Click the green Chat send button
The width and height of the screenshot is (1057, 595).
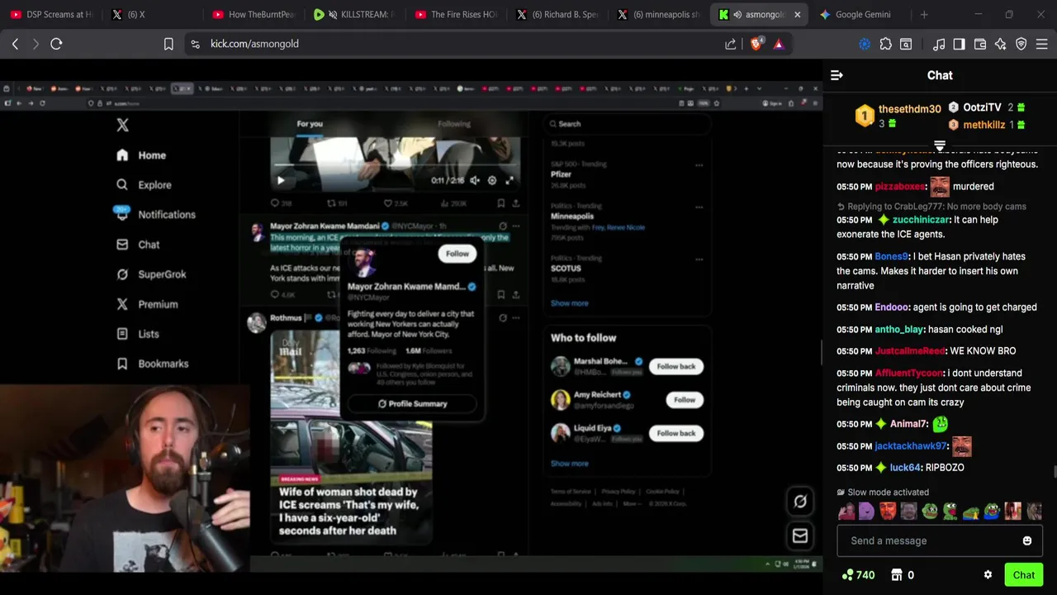click(x=1023, y=575)
